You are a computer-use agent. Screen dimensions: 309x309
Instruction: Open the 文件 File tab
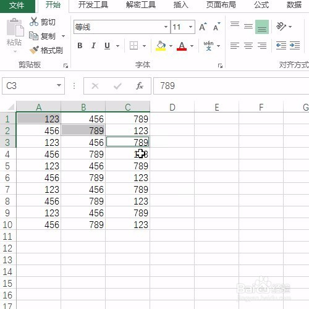coord(17,6)
